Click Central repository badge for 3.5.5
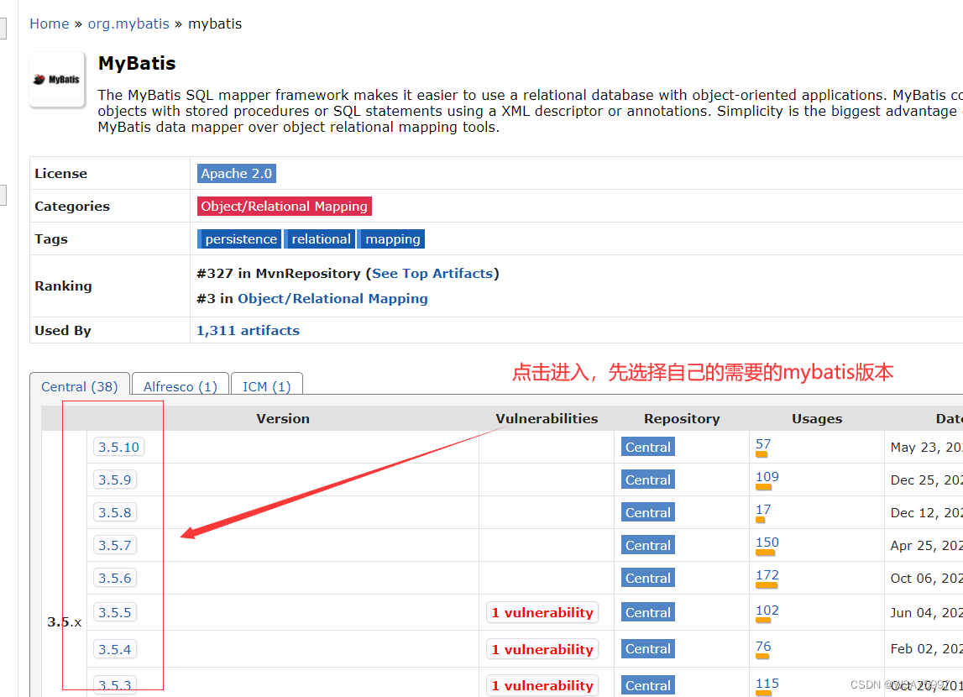This screenshot has width=963, height=697. pyautogui.click(x=648, y=612)
